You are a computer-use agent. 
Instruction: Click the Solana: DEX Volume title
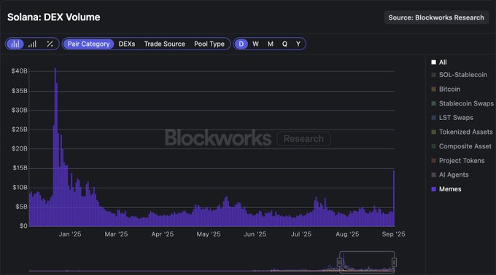point(54,17)
